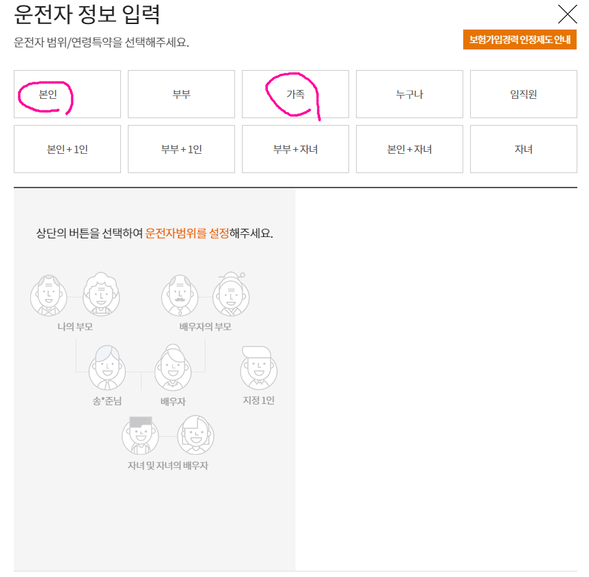
Task: Choose the 부부+자녀 driver range
Action: 295,149
